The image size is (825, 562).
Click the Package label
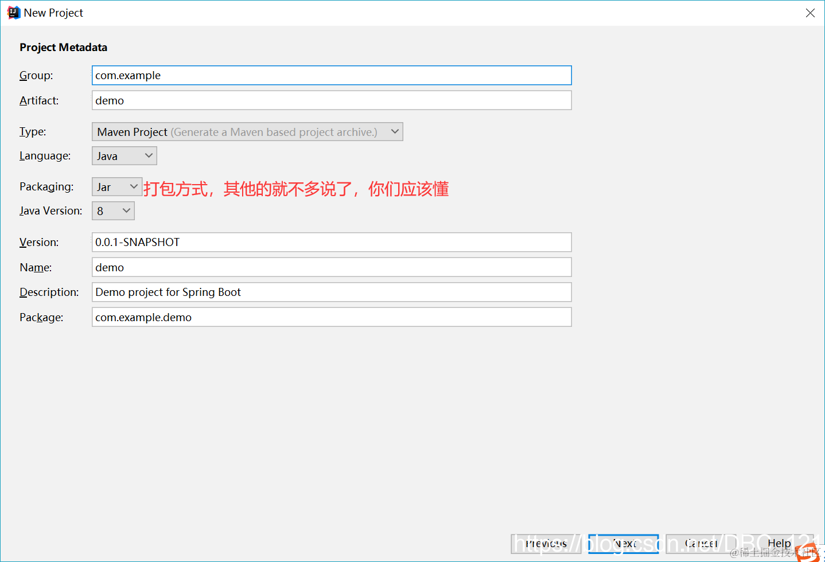[x=41, y=318]
